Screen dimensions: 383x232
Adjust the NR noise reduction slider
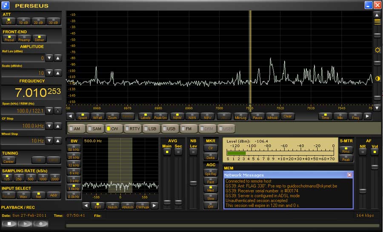(363, 191)
